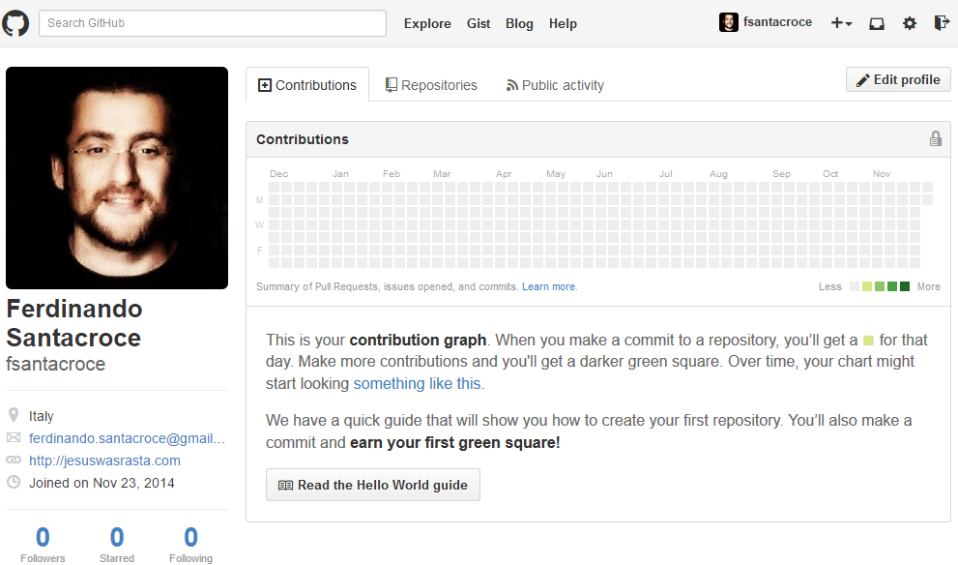This screenshot has height=565, width=958.
Task: Click the link chain icon beside jesuswasrasta.com
Action: 14,461
